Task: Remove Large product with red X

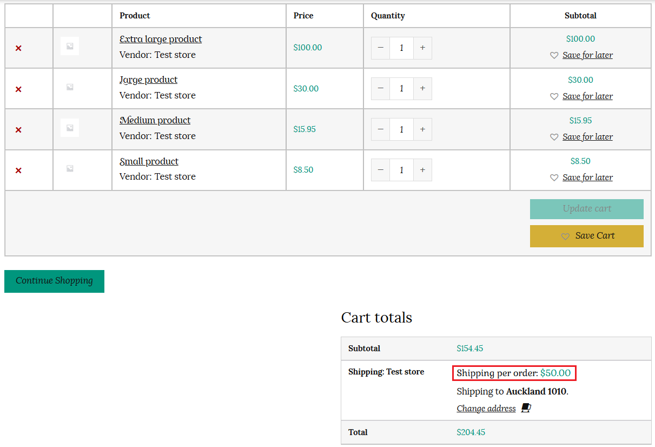Action: coord(18,89)
